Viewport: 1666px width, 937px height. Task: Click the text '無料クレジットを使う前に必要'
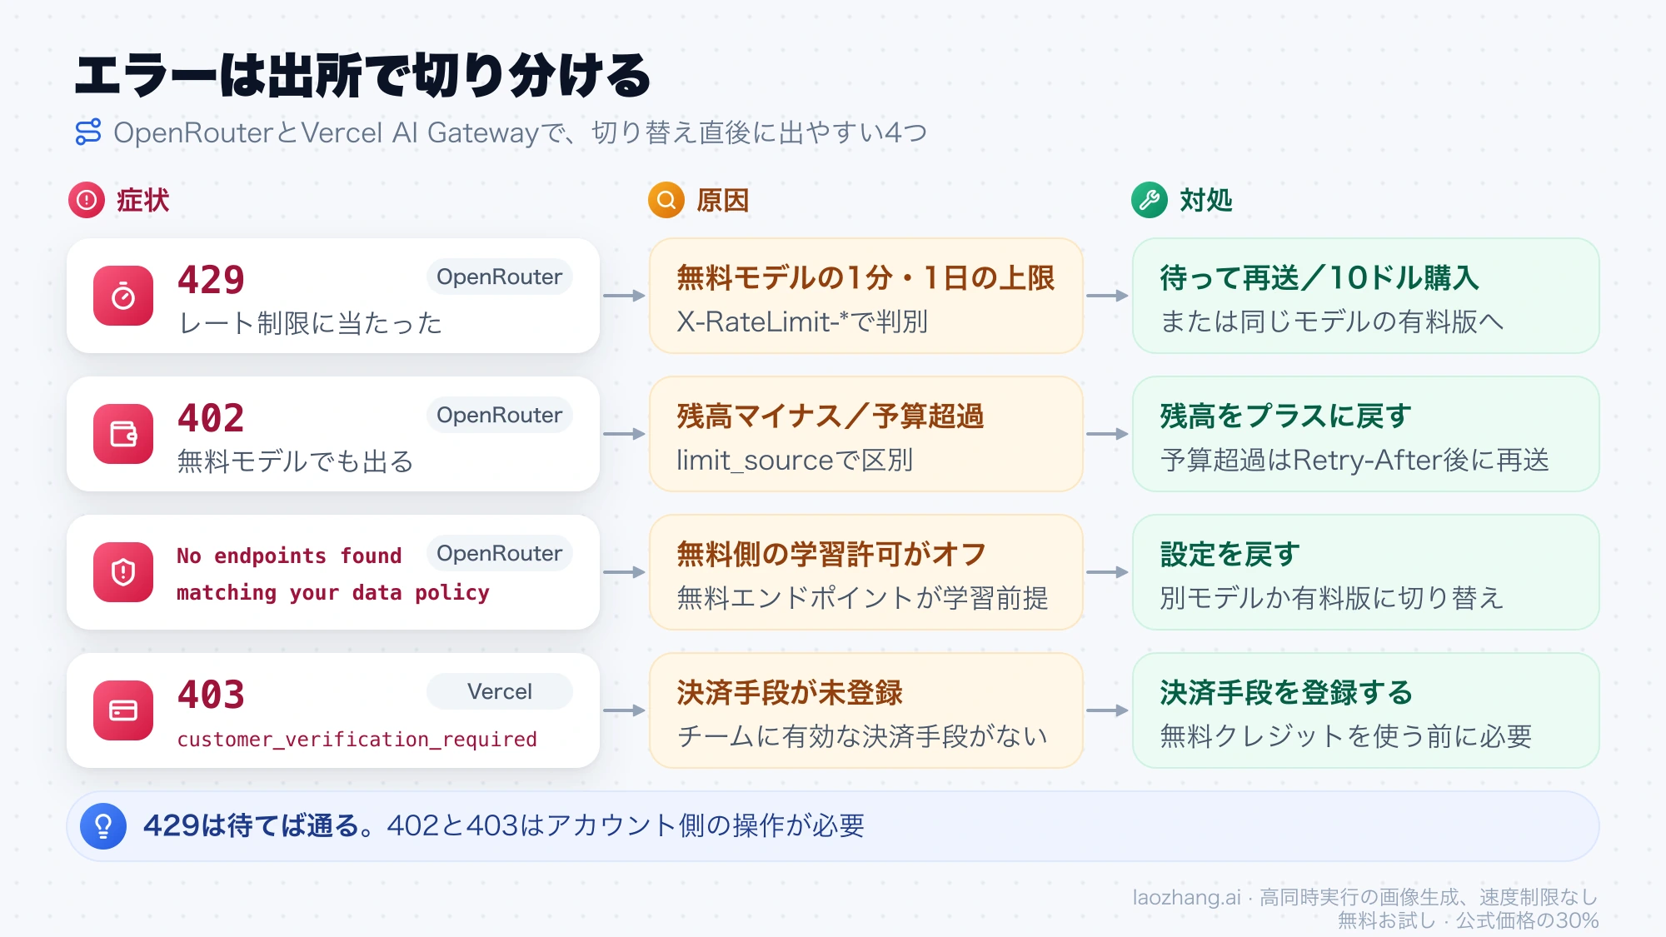(x=1346, y=736)
